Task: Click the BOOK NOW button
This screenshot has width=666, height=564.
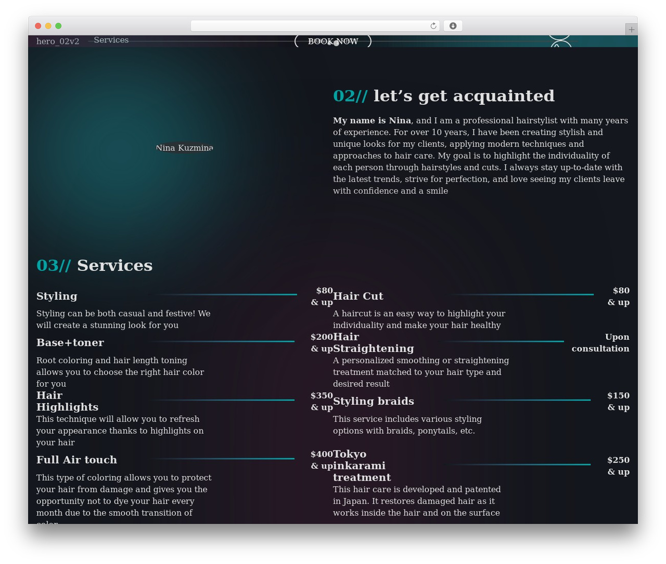Action: click(333, 41)
